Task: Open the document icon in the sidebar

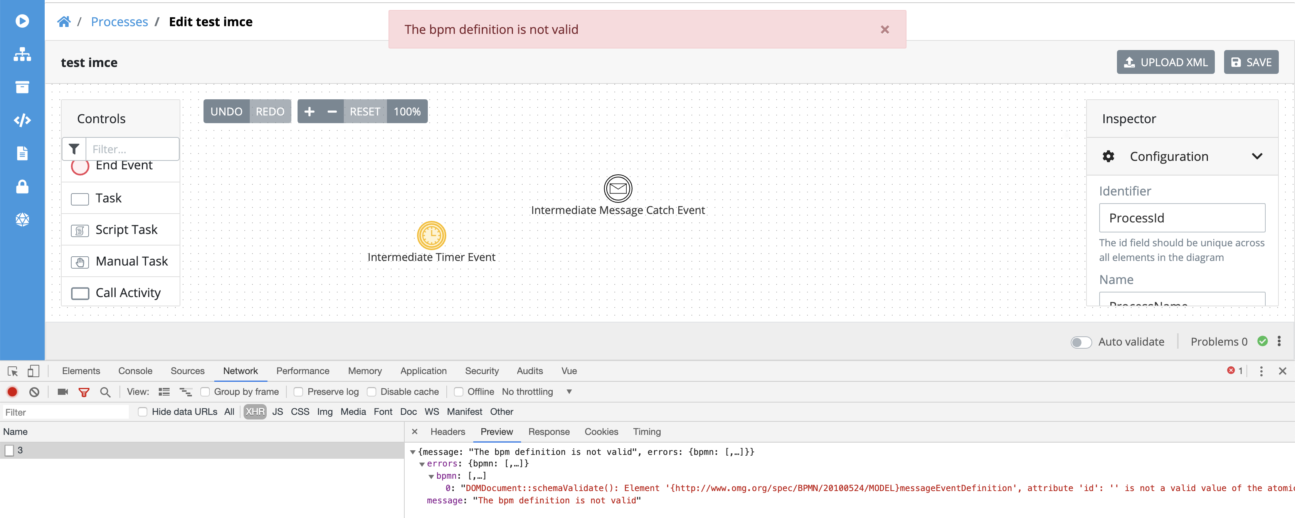Action: pyautogui.click(x=22, y=153)
